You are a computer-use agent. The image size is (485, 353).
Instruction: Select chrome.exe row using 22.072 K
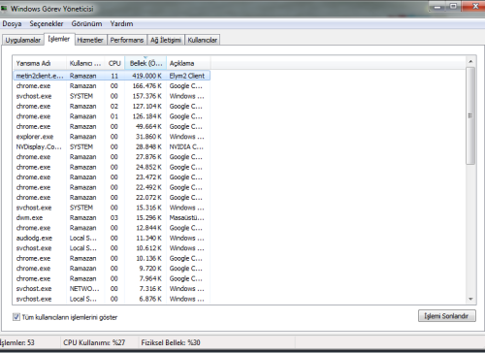[112, 198]
